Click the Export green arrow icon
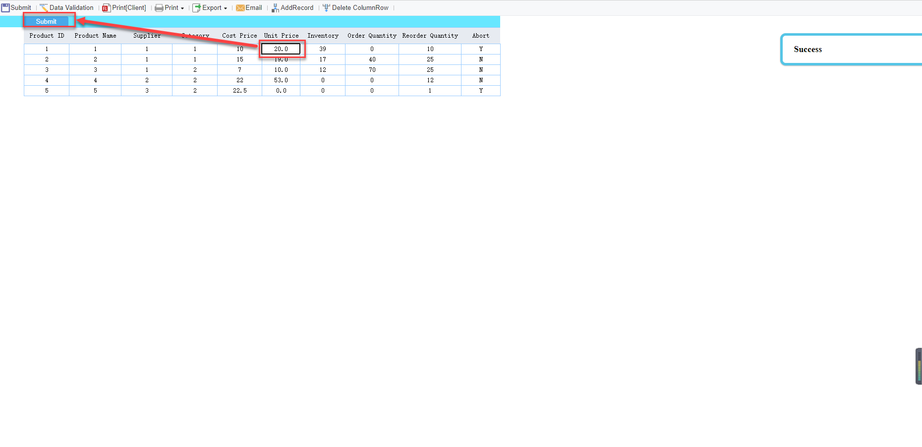The height and width of the screenshot is (447, 922). [x=196, y=8]
